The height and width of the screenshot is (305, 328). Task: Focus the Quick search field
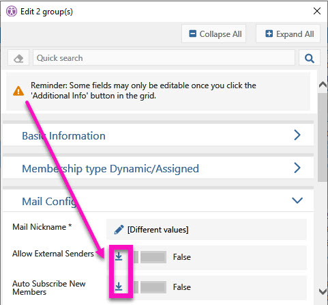point(164,58)
